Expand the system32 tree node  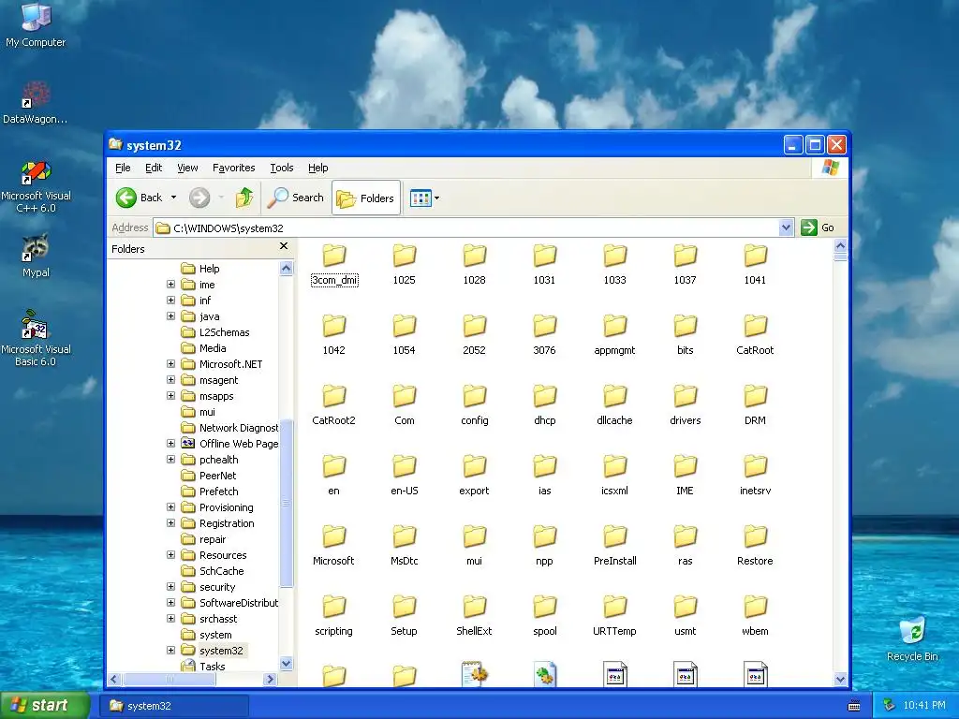tap(170, 650)
